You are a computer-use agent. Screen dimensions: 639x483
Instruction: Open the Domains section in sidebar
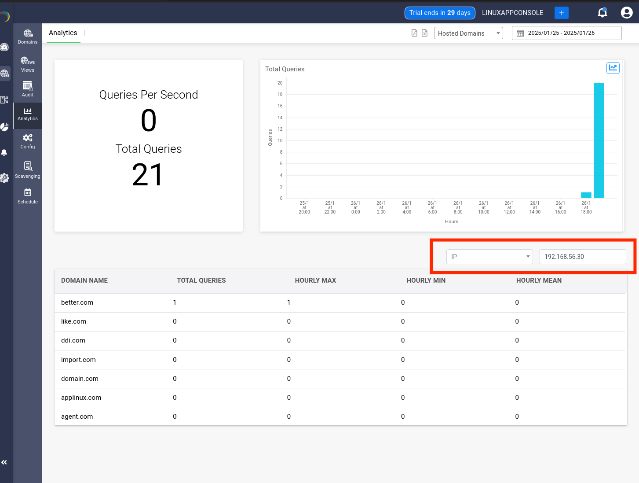click(x=27, y=37)
